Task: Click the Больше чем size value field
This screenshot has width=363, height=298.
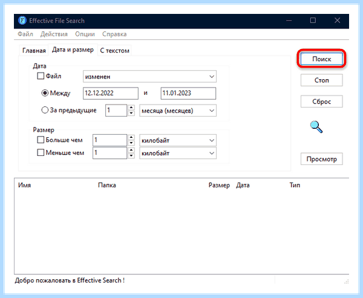Action: pos(110,140)
